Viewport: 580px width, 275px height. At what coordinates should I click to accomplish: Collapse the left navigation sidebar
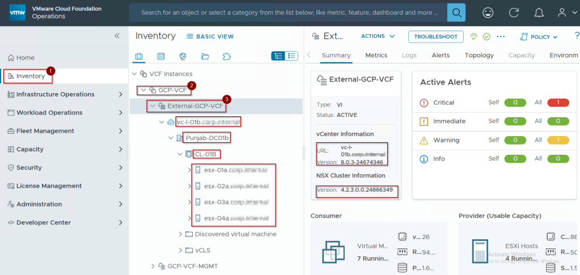(x=117, y=36)
